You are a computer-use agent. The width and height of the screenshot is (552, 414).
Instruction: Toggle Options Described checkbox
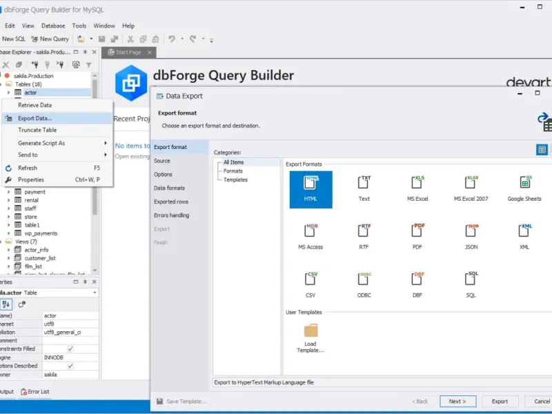(70, 366)
